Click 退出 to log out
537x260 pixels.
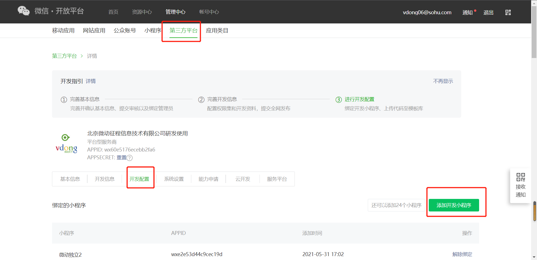point(488,13)
